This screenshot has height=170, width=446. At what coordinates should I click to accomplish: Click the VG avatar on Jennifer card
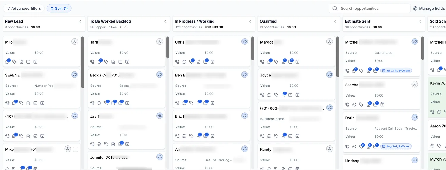pos(160,157)
